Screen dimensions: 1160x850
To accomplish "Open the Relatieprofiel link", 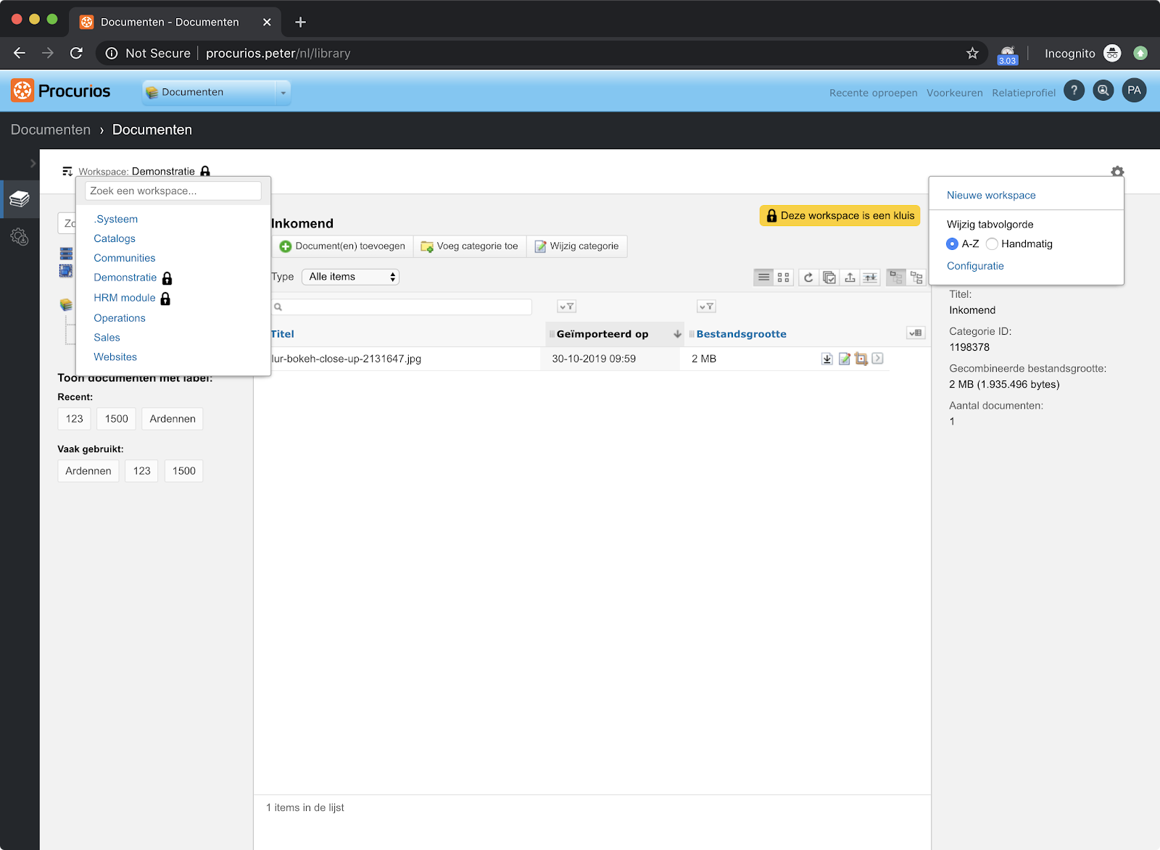I will 1024,93.
